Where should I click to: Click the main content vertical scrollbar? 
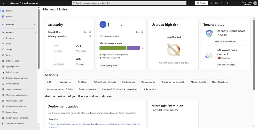click(254, 54)
